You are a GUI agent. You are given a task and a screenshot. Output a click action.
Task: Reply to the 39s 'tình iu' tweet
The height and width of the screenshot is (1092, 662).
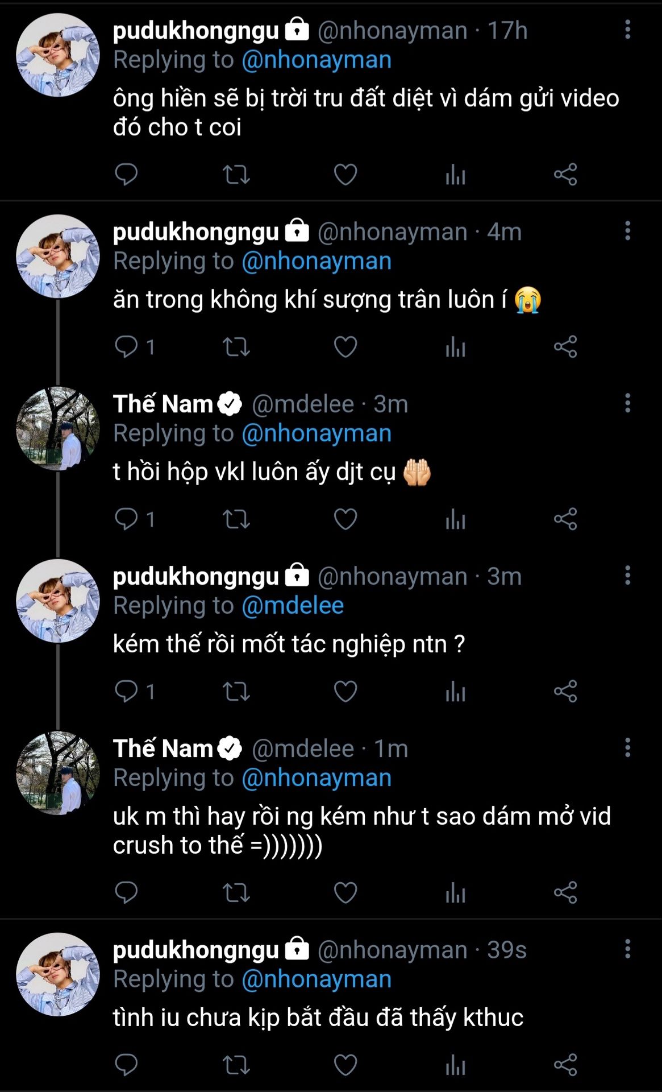pos(126,1065)
